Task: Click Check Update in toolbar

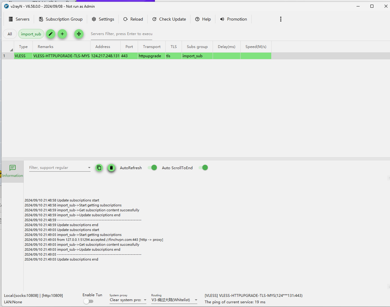Action: click(169, 19)
